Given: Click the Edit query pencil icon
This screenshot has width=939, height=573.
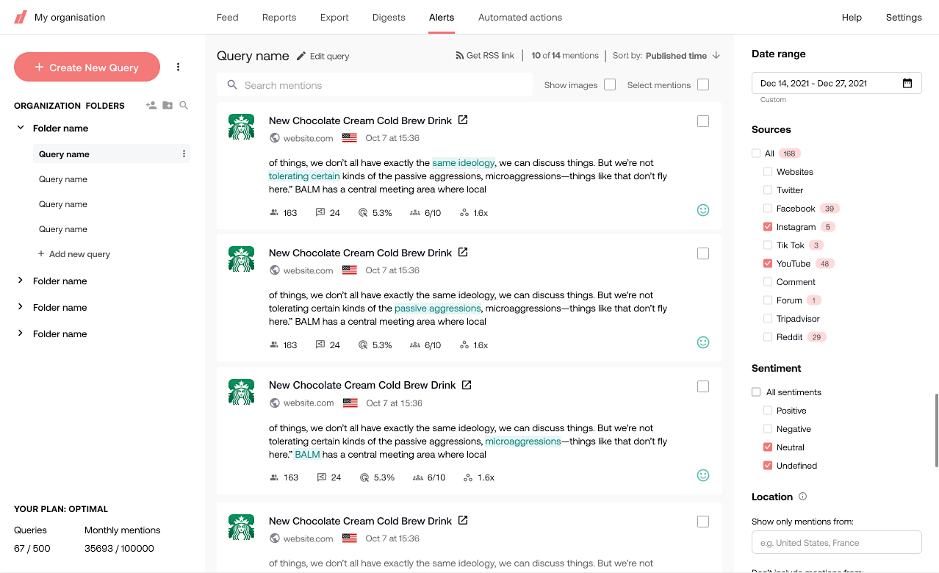Looking at the screenshot, I should pos(302,55).
